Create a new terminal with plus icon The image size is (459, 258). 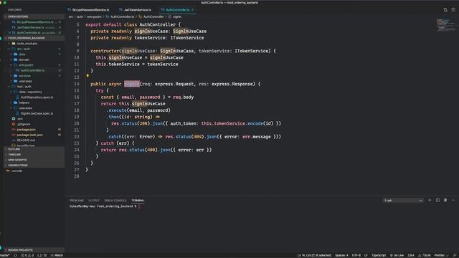point(430,201)
